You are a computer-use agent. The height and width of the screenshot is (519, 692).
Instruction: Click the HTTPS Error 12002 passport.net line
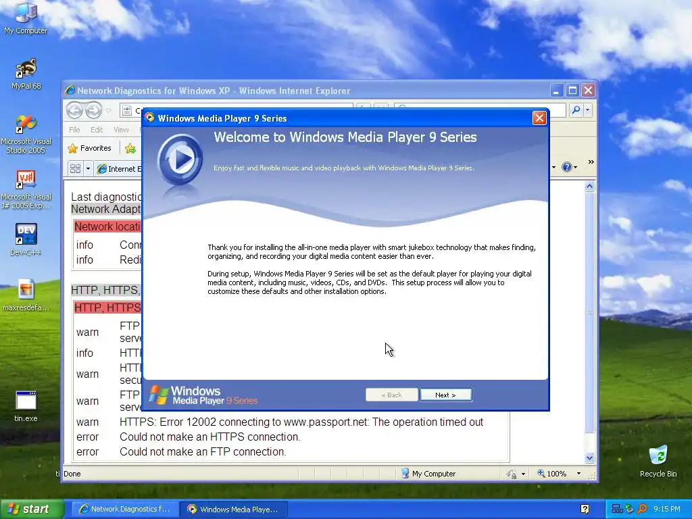(301, 422)
